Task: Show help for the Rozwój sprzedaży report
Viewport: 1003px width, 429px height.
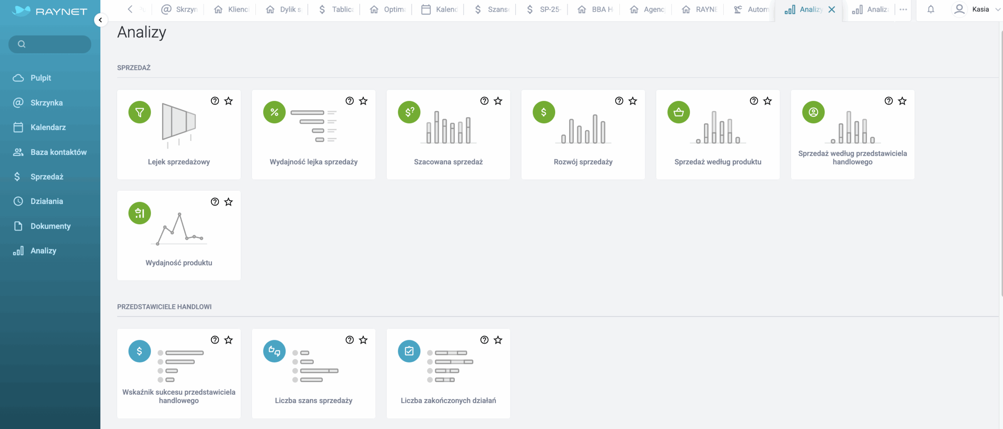Action: (619, 101)
